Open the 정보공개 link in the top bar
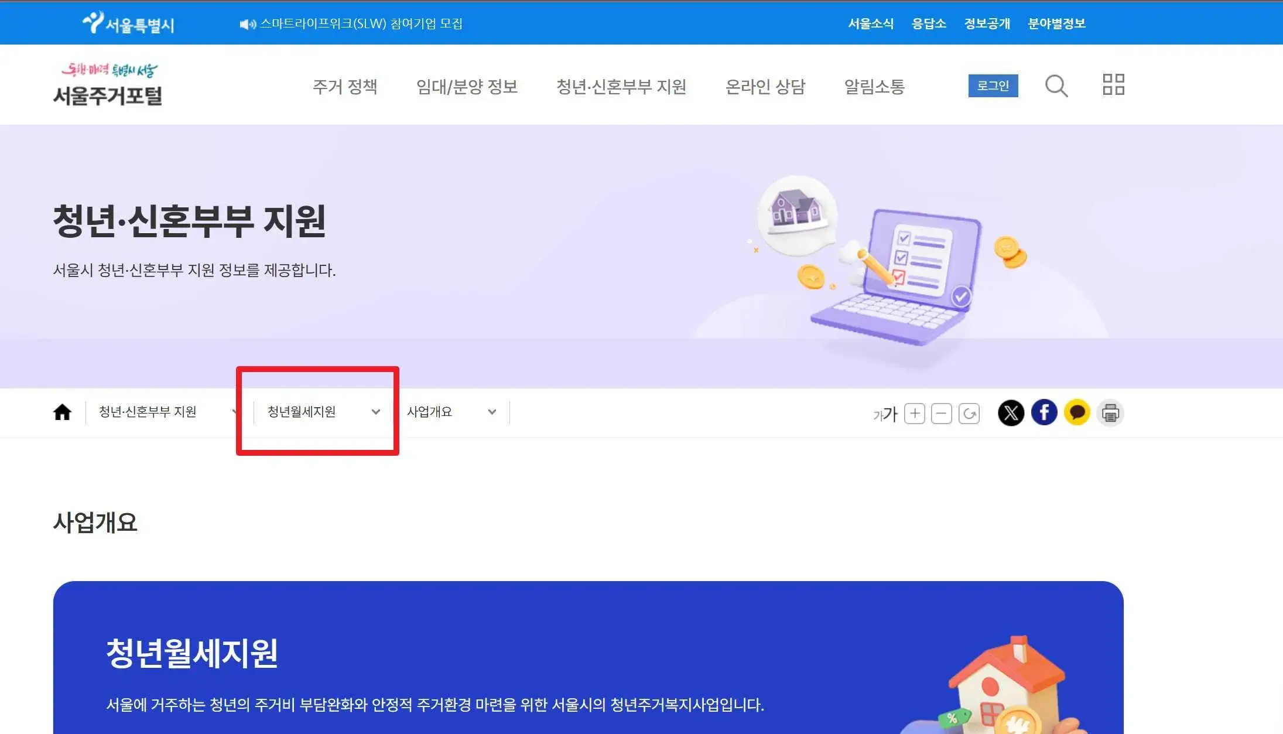The height and width of the screenshot is (734, 1283). pyautogui.click(x=987, y=23)
